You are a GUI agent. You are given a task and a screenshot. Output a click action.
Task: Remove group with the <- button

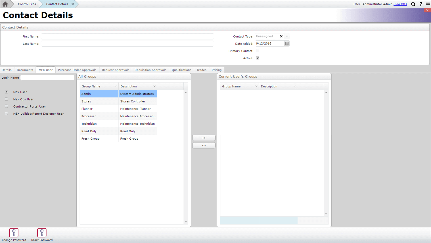point(204,145)
